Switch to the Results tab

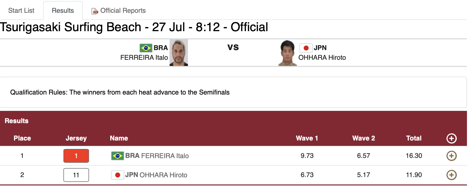click(x=63, y=10)
